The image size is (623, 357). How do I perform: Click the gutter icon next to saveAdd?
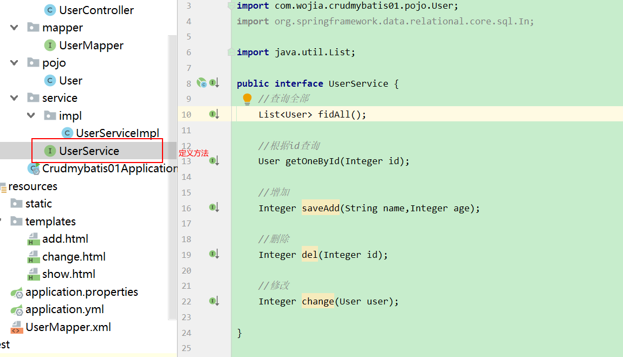pos(214,207)
